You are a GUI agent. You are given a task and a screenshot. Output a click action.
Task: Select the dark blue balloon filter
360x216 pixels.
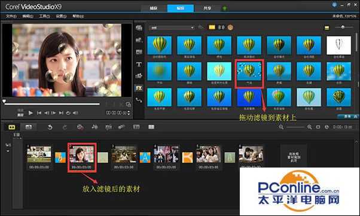[x=249, y=97]
